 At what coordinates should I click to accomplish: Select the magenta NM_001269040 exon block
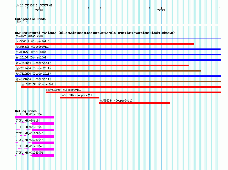[x=43, y=136]
